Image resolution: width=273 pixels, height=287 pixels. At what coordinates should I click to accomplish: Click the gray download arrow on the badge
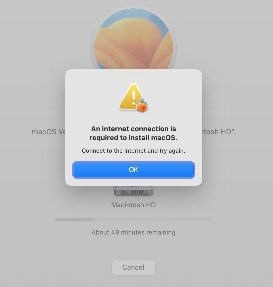coord(142,100)
